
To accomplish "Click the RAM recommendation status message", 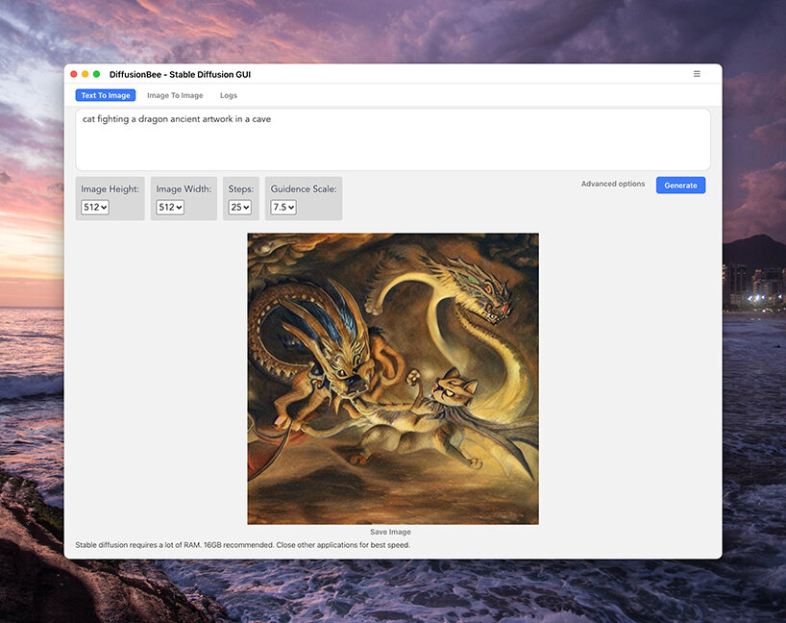I will click(x=242, y=545).
